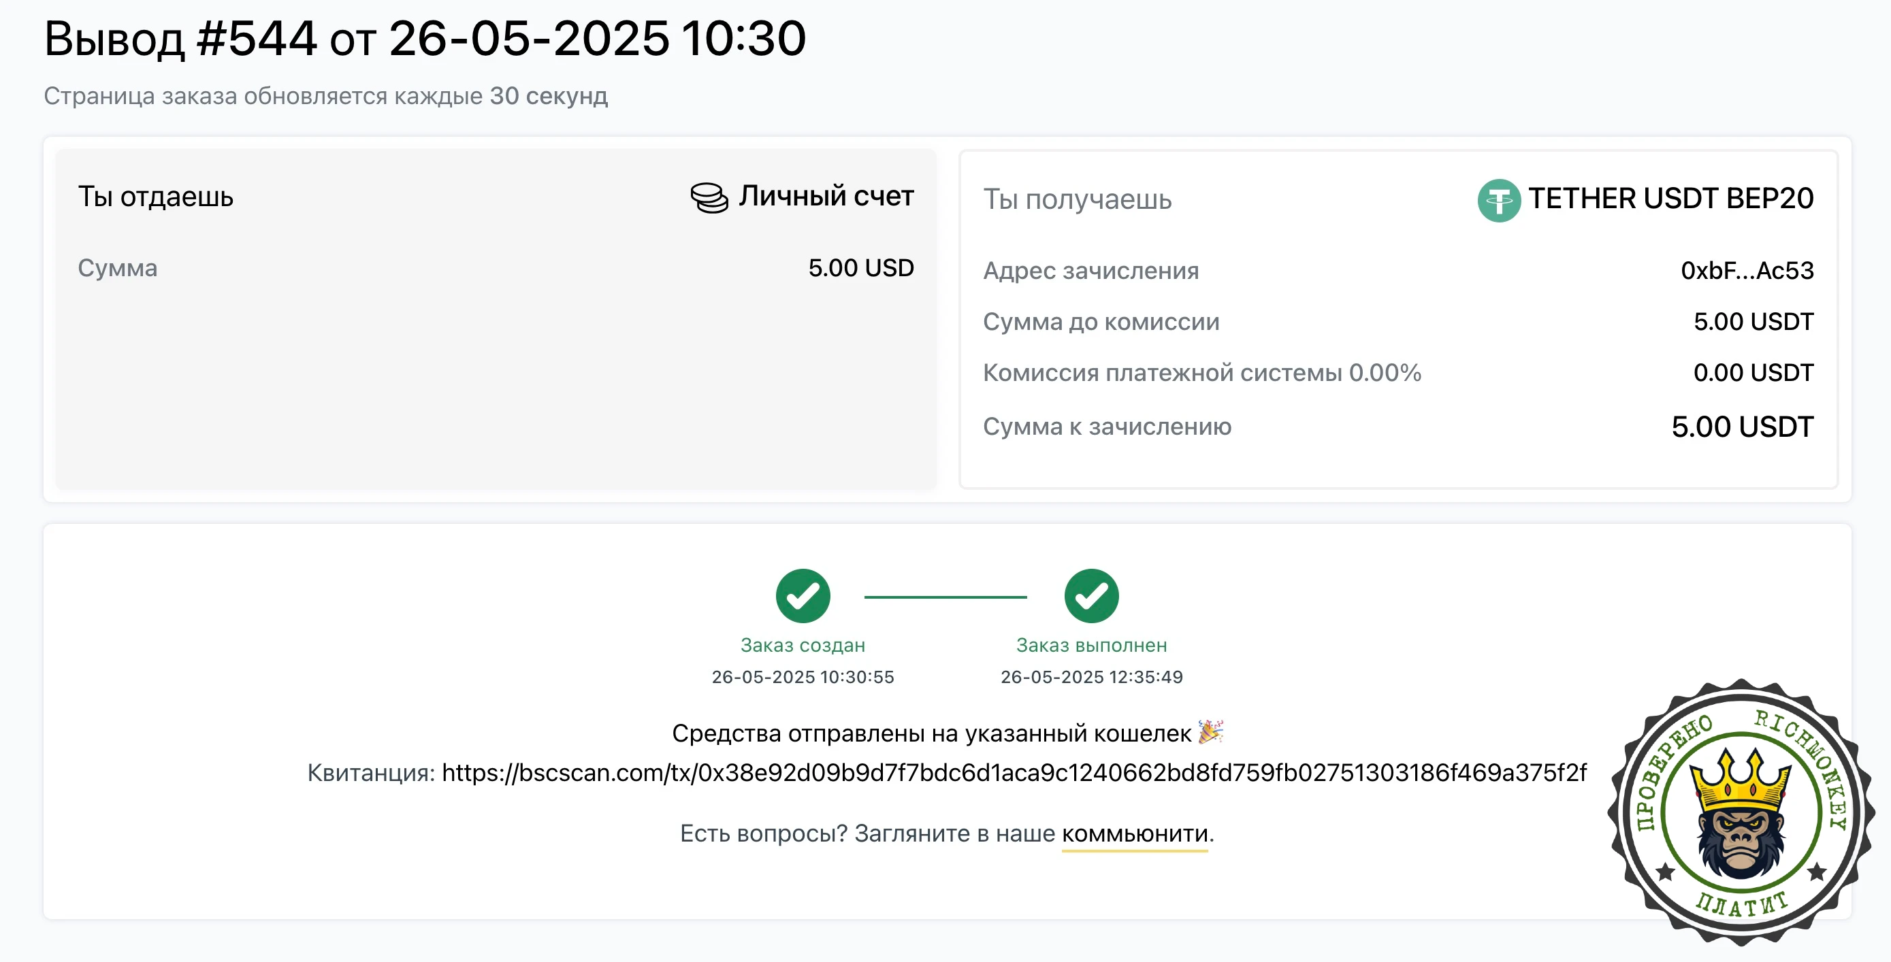1891x962 pixels.
Task: Click the Вывод #544 page heading
Action: tap(425, 38)
